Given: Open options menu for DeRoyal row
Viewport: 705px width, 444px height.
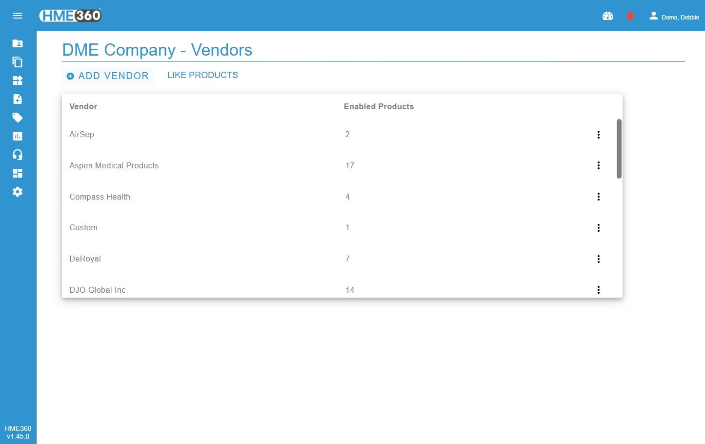Looking at the screenshot, I should [x=599, y=259].
